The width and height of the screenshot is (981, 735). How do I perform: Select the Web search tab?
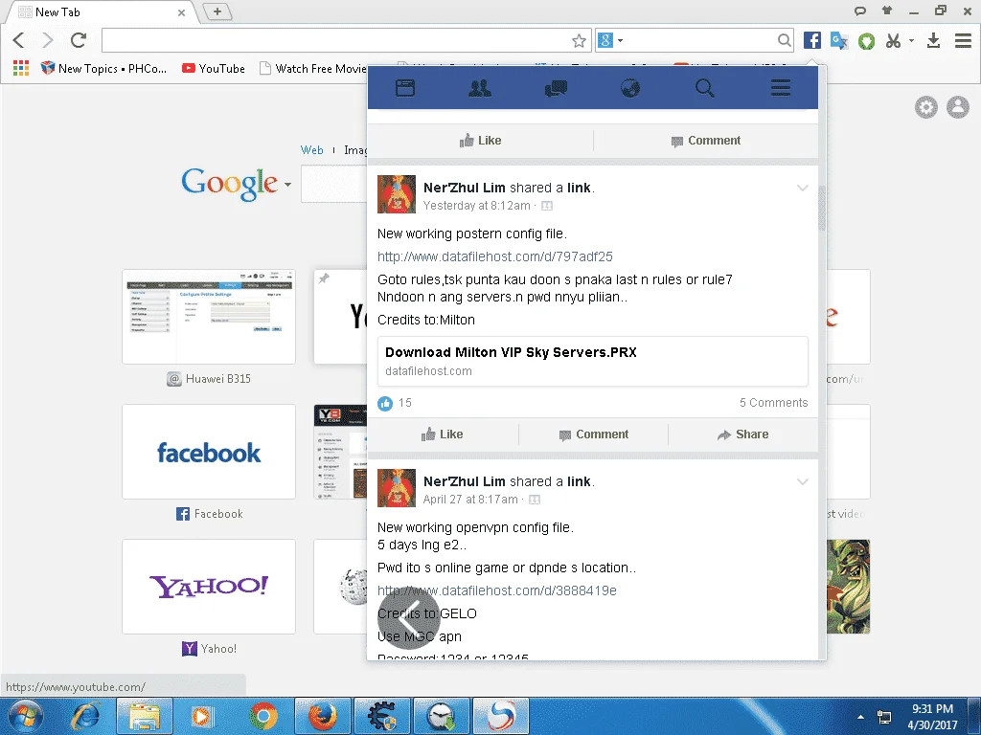click(x=311, y=150)
